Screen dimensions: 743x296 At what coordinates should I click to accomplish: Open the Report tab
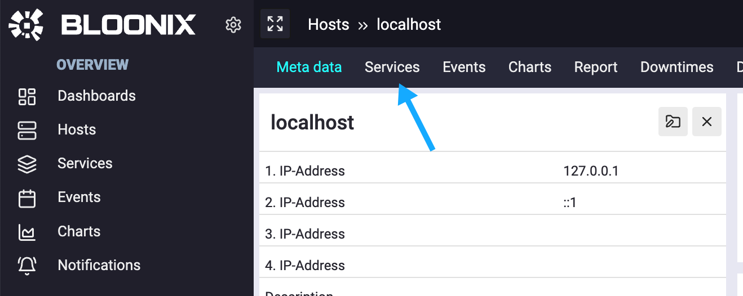(596, 67)
